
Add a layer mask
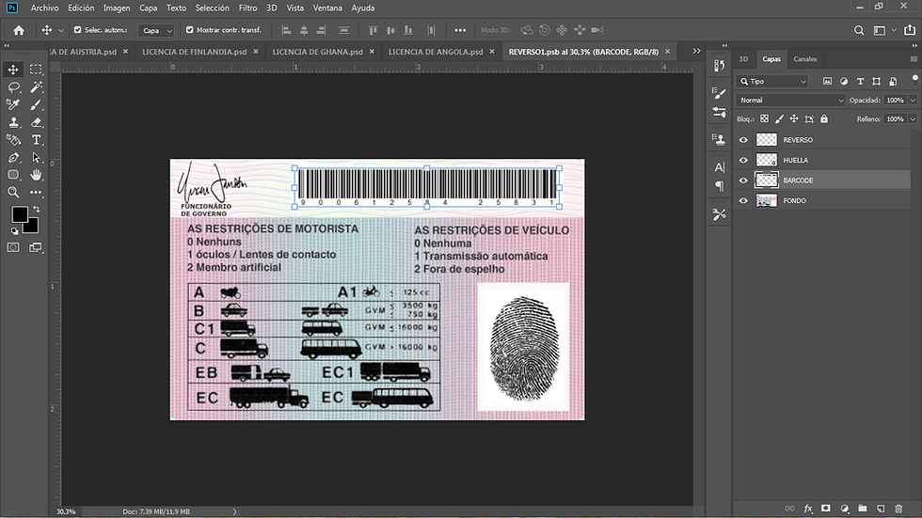826,509
